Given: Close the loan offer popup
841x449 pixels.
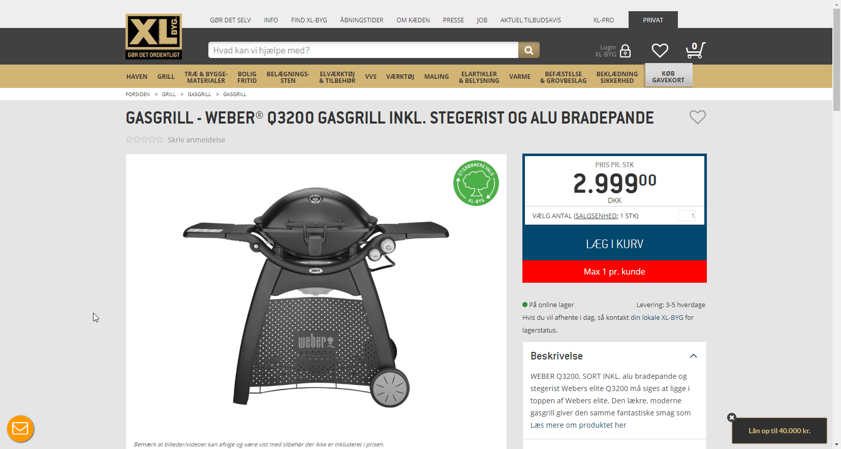Looking at the screenshot, I should pyautogui.click(x=731, y=417).
